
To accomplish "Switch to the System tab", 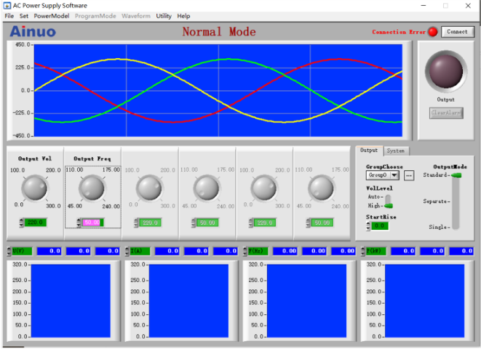I will (396, 151).
